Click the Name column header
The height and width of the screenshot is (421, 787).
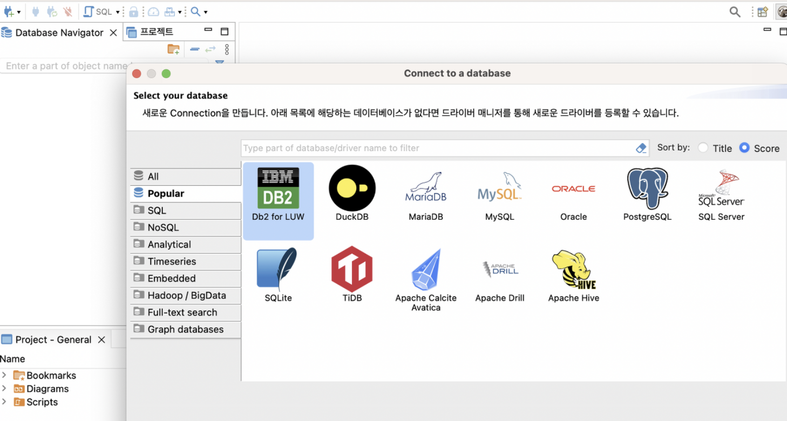[x=12, y=359]
